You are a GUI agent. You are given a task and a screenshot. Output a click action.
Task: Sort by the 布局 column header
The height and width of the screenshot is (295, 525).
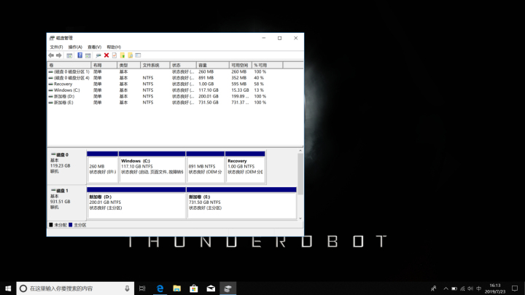coord(104,66)
